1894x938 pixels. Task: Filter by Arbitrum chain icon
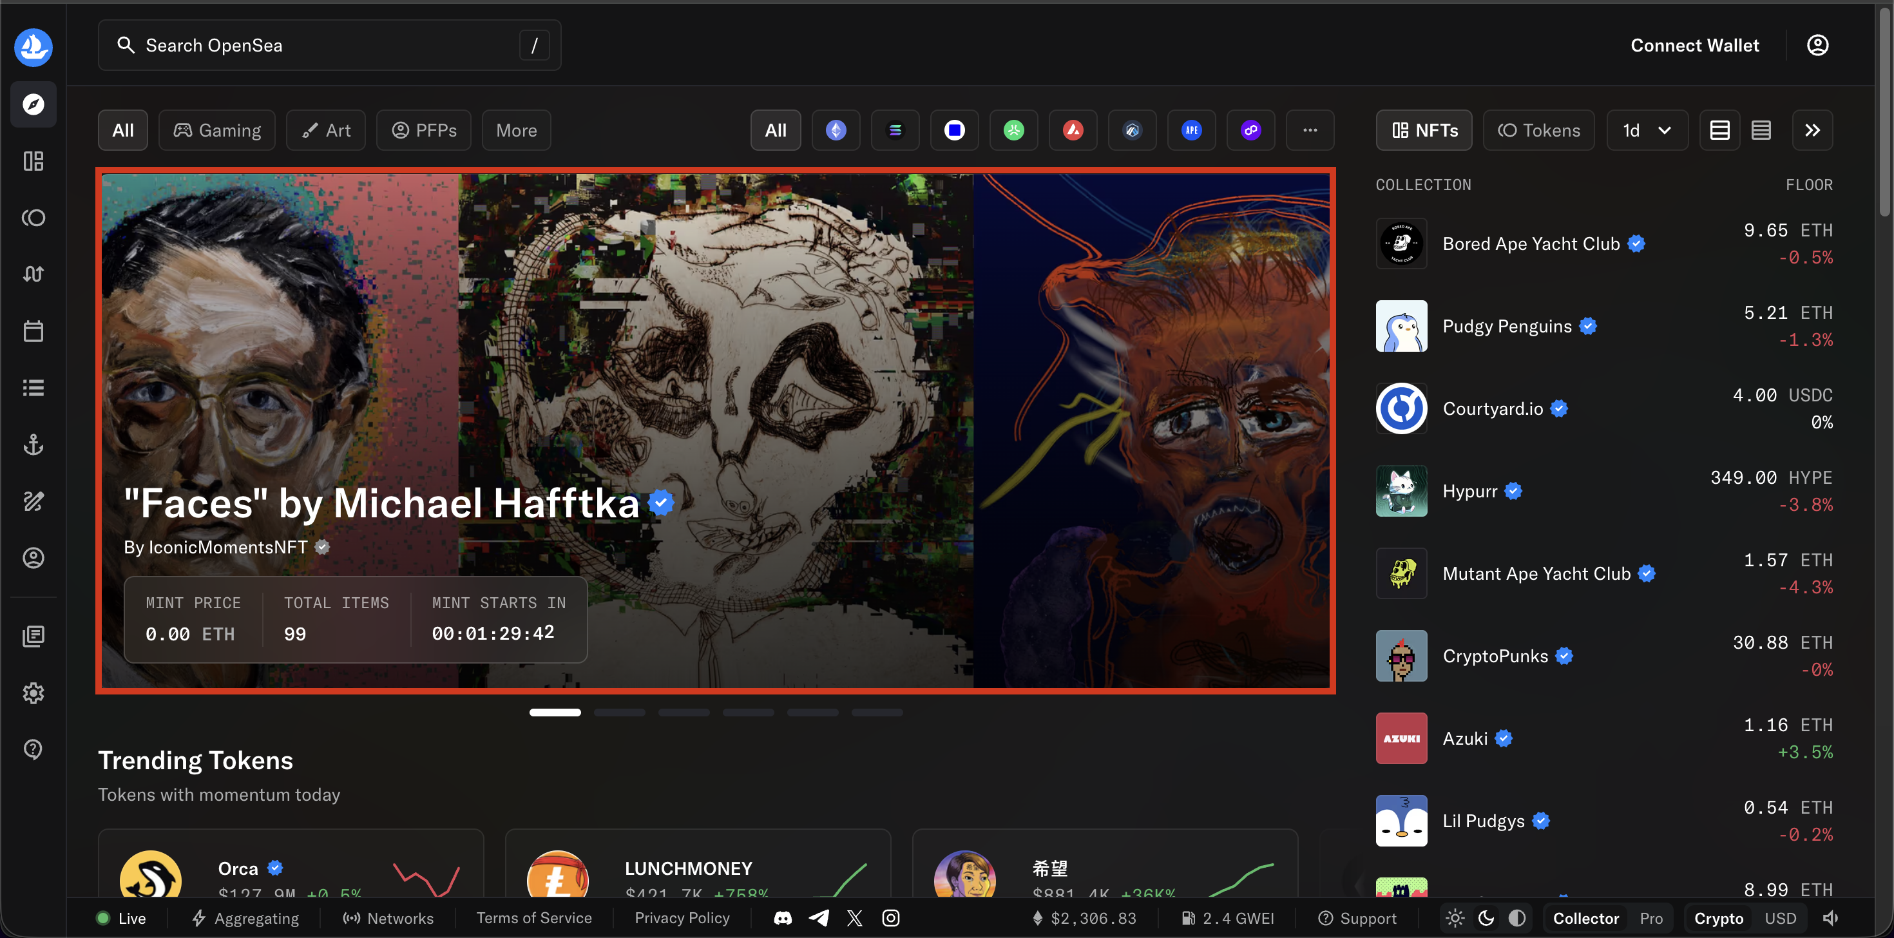[x=1133, y=130]
